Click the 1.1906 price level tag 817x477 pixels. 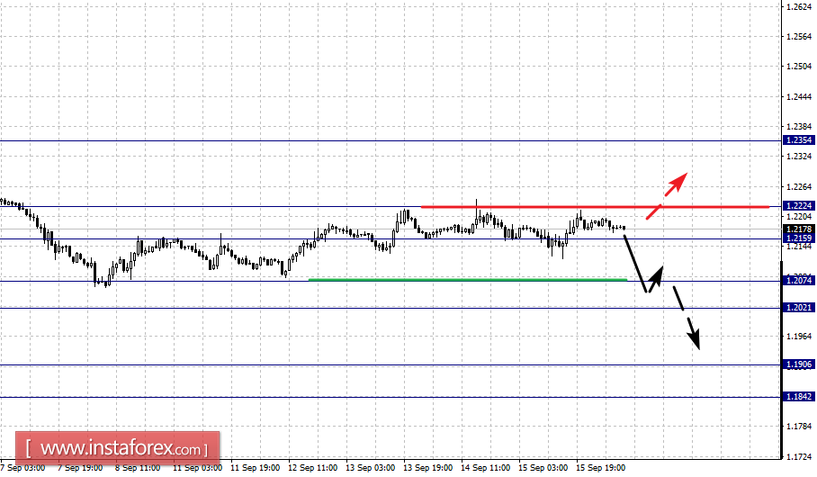point(799,364)
